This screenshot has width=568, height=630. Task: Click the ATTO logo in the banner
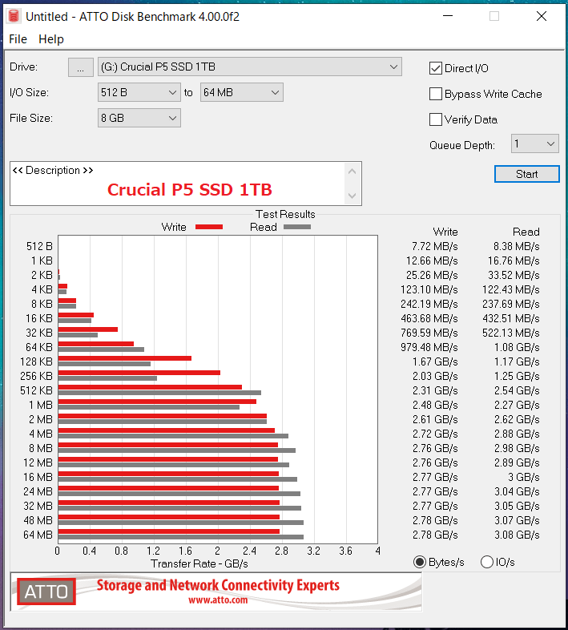pyautogui.click(x=46, y=592)
